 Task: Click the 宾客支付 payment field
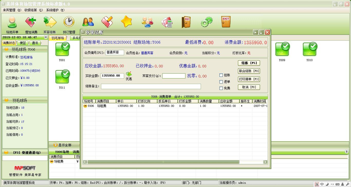click(174, 76)
